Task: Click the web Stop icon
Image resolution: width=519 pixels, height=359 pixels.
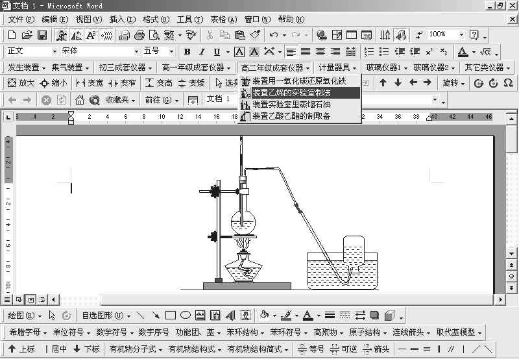Action: coord(46,100)
